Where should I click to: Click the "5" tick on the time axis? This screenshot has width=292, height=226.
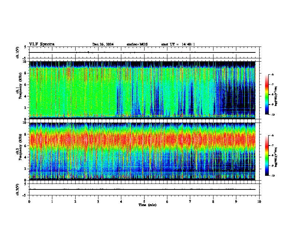tap(144, 202)
